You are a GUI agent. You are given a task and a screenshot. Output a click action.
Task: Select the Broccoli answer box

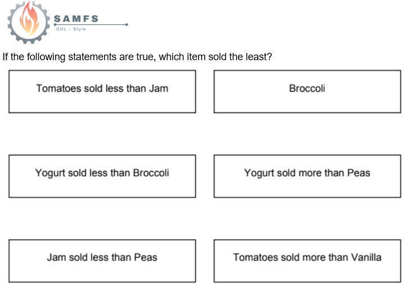[307, 91]
